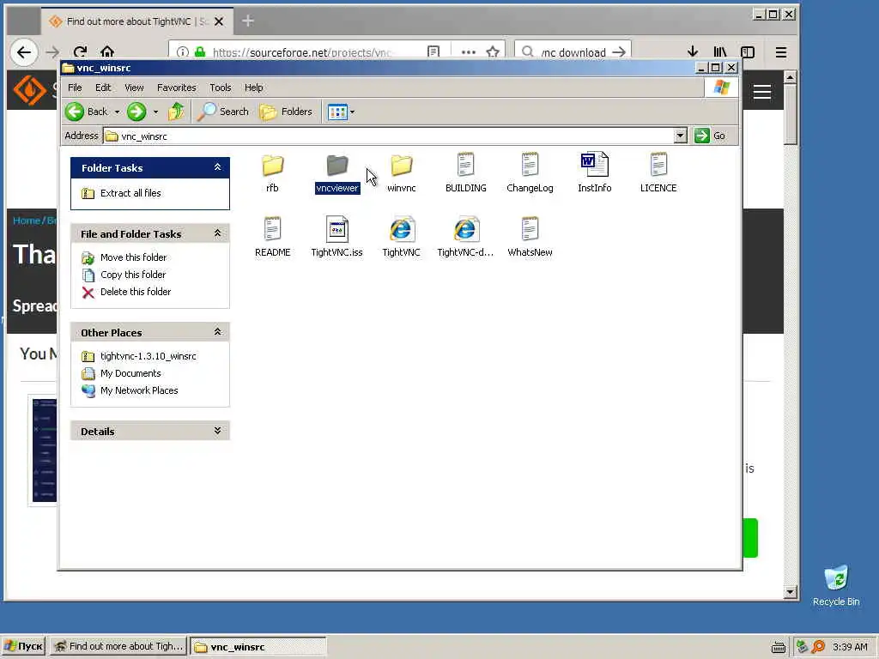Open the Help menu
The image size is (879, 659).
pos(253,88)
